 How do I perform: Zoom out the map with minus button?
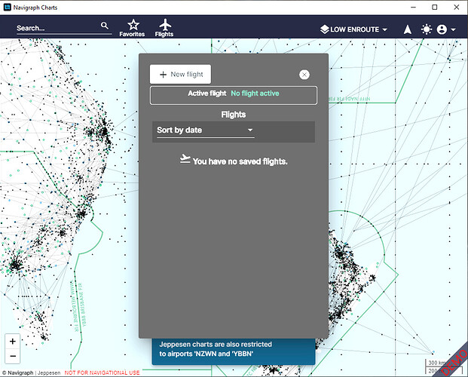pos(13,356)
